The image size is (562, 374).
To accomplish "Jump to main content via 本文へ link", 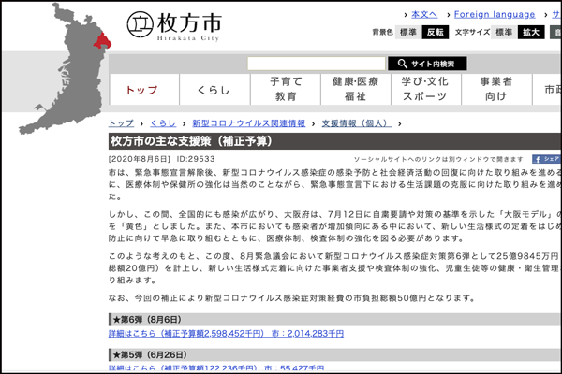I will pyautogui.click(x=424, y=15).
